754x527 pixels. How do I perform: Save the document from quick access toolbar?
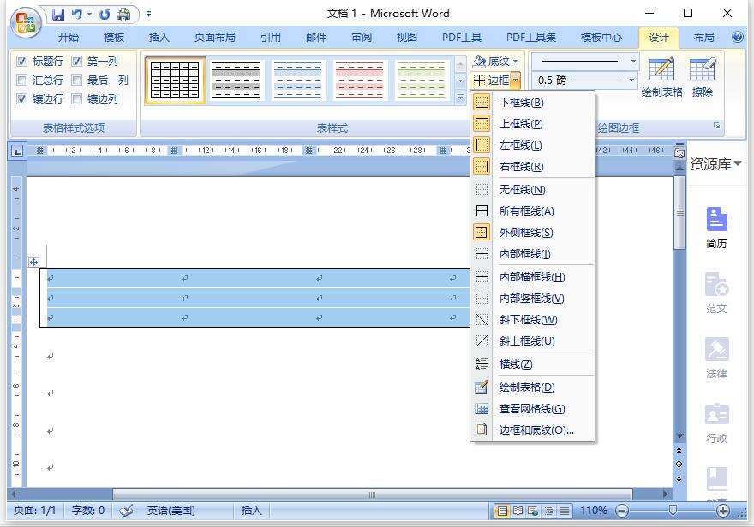coord(58,15)
